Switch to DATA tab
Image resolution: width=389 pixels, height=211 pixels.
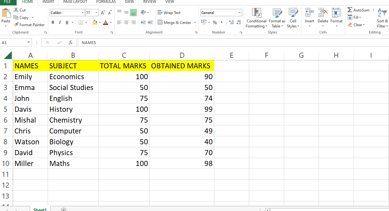point(130,2)
